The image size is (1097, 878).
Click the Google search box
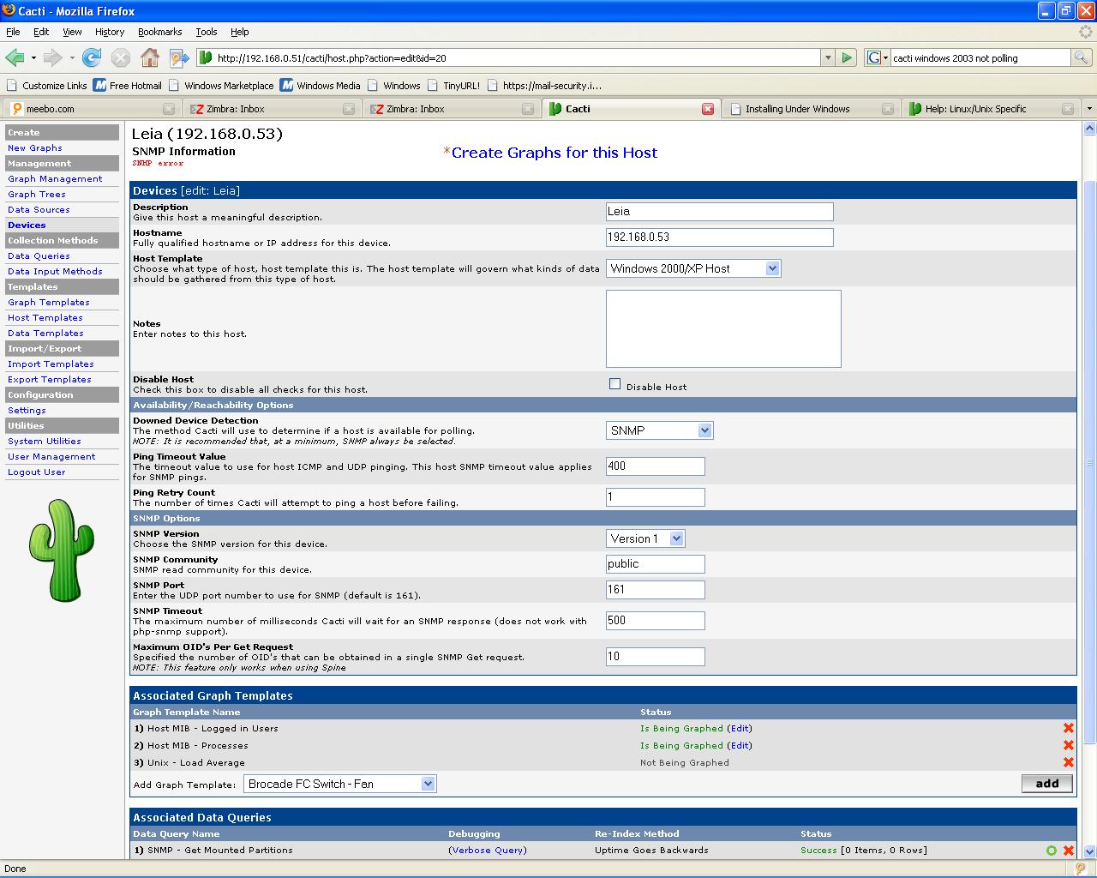pyautogui.click(x=980, y=57)
